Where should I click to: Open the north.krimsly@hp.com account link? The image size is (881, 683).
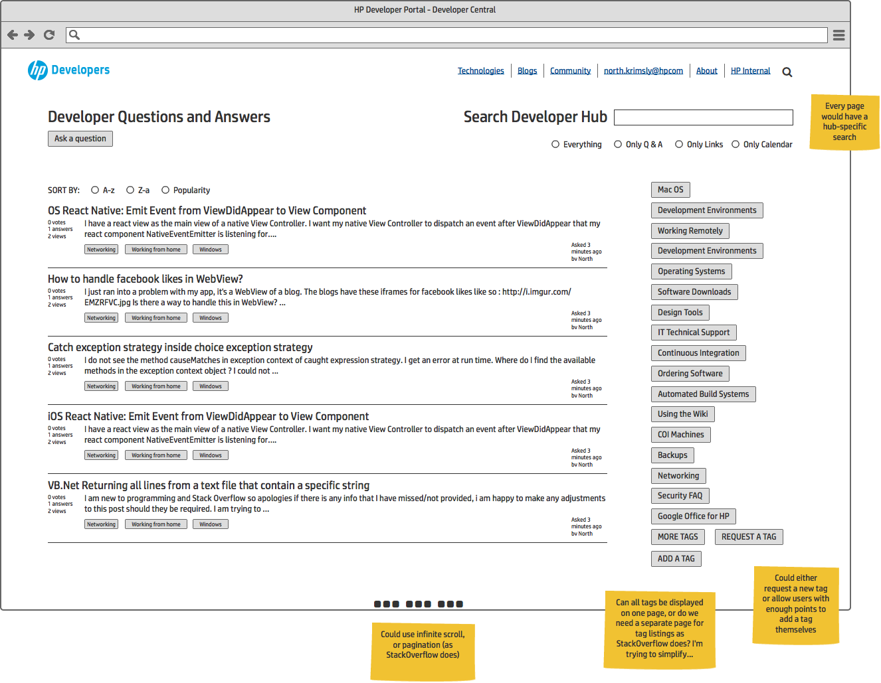[x=643, y=70]
